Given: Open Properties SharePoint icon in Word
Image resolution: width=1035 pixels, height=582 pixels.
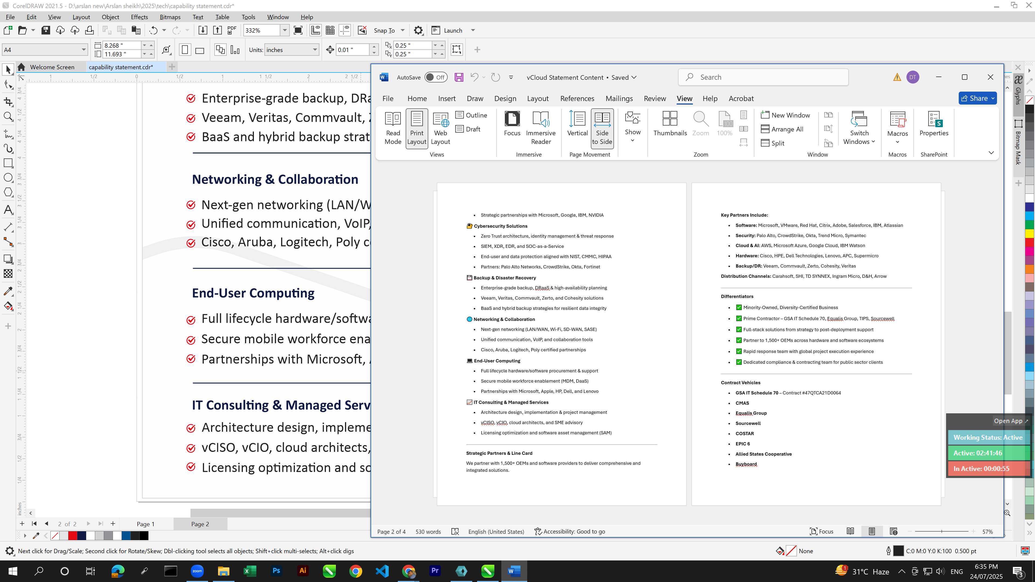Looking at the screenshot, I should [x=934, y=124].
